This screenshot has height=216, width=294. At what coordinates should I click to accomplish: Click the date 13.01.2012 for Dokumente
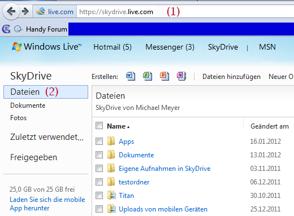(265, 155)
